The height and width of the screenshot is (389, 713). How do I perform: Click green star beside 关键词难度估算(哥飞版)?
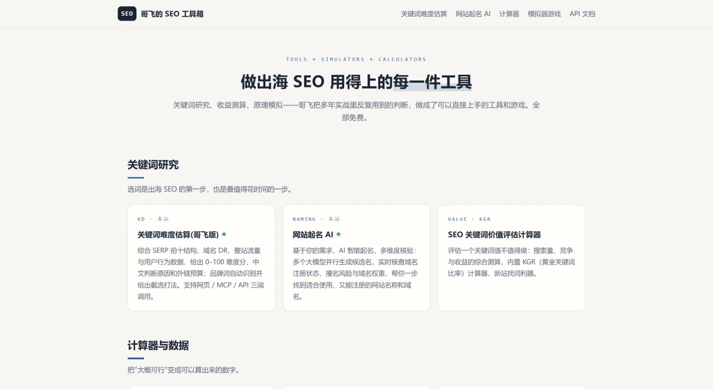tap(224, 234)
